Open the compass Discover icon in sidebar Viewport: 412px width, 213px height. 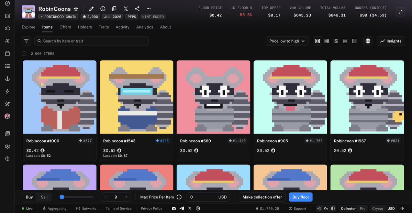[x=7, y=3]
